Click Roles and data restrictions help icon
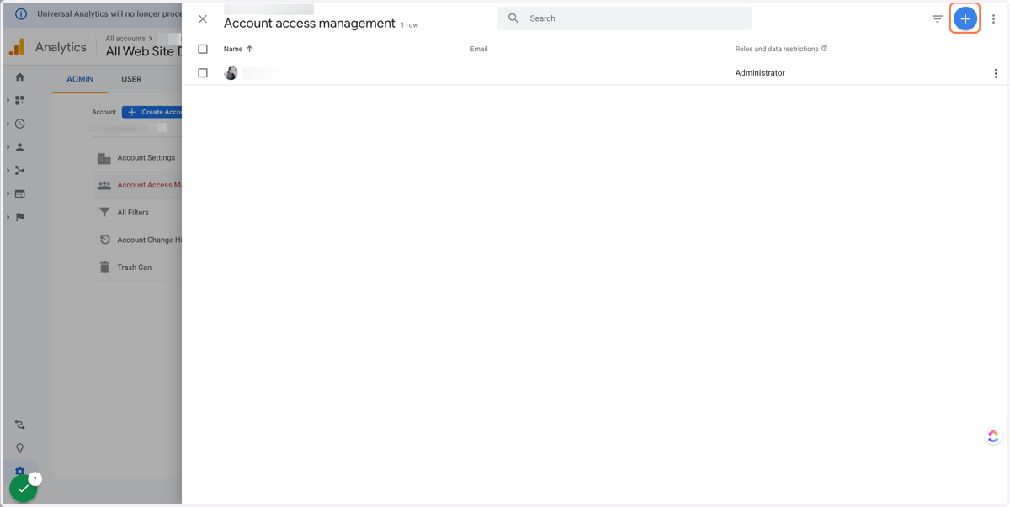Screen dimensions: 1010x507 click(825, 49)
